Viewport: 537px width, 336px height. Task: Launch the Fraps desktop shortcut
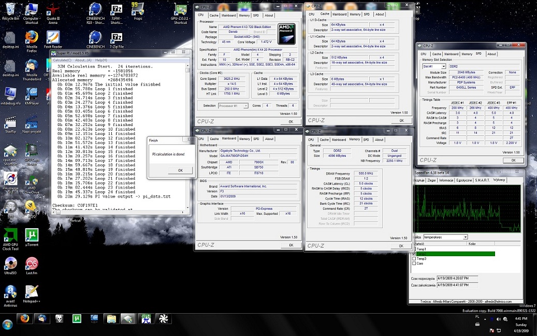point(138,11)
